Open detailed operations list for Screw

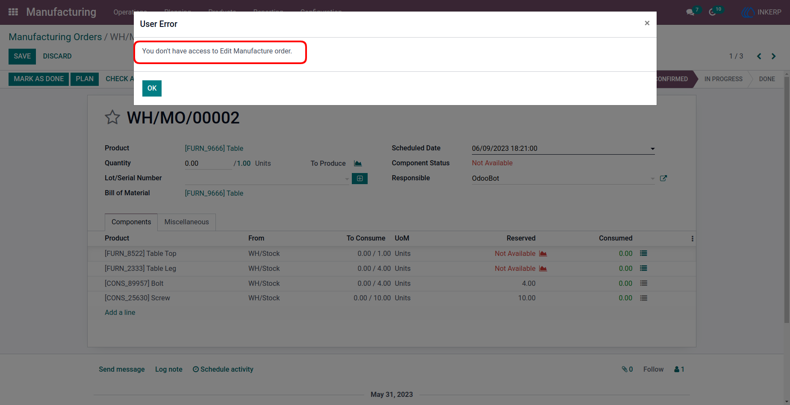[643, 298]
